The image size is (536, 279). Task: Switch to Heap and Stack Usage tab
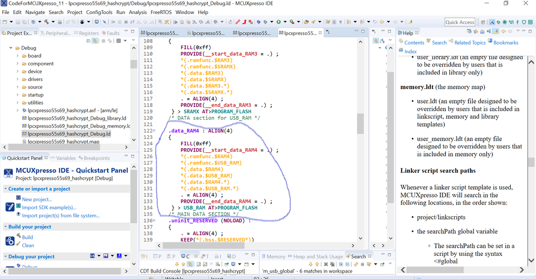(315, 256)
